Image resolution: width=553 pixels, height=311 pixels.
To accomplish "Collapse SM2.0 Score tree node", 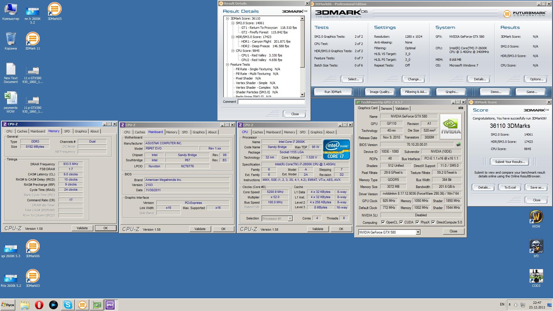I will pos(233,23).
